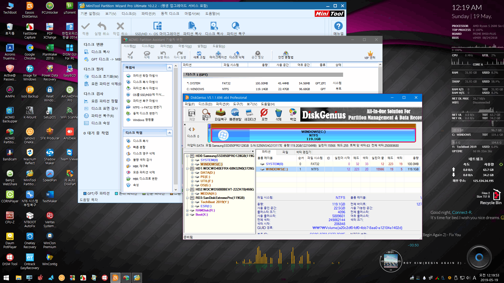Click the Backup (백업) icon in DiskGenius

point(293,115)
